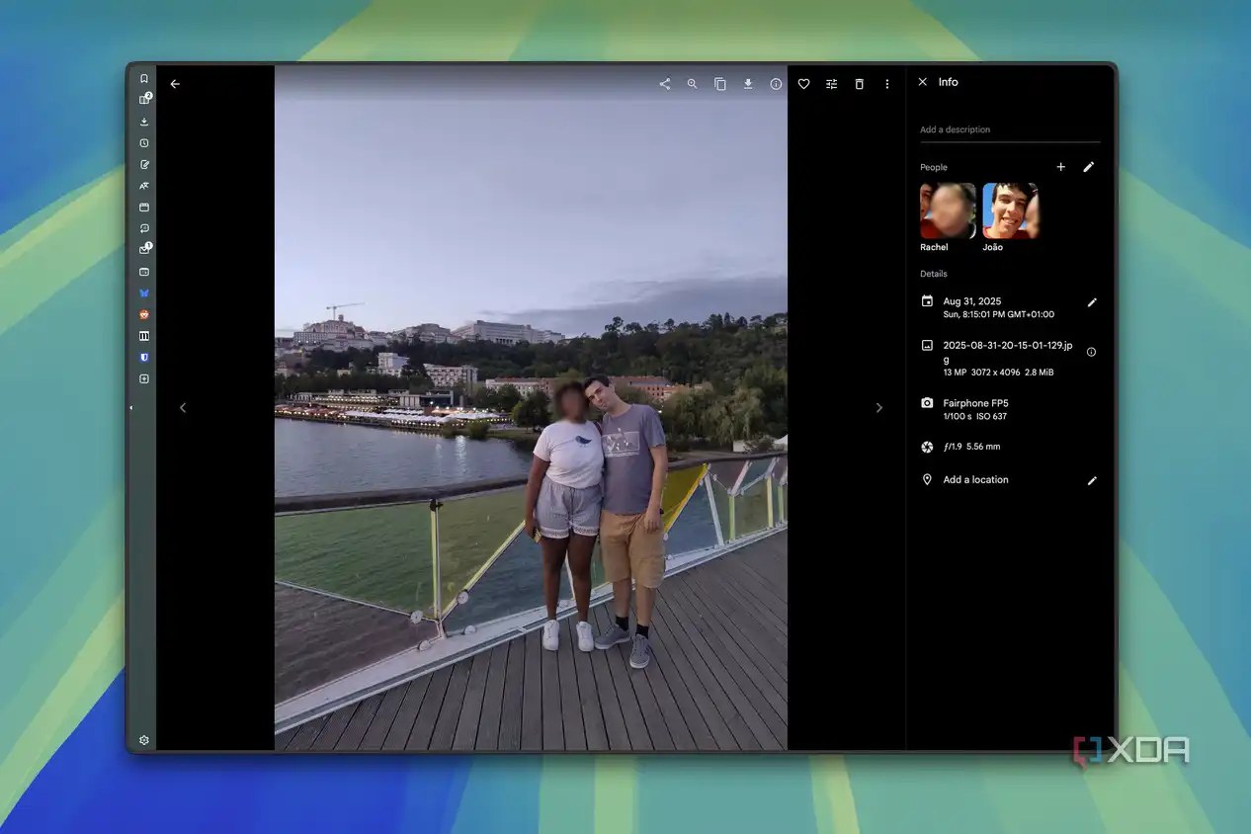
Task: Open the black m web panel icon
Action: (x=144, y=336)
